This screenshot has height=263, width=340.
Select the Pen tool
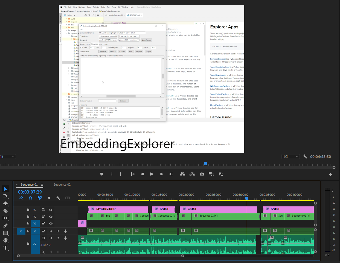pyautogui.click(x=5, y=226)
